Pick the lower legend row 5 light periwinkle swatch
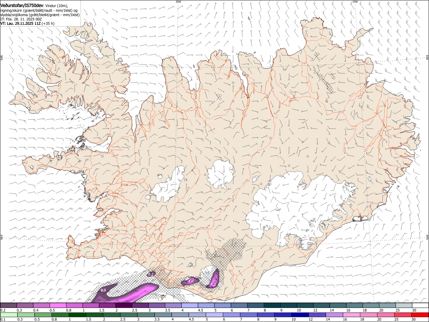 [x=214, y=315]
